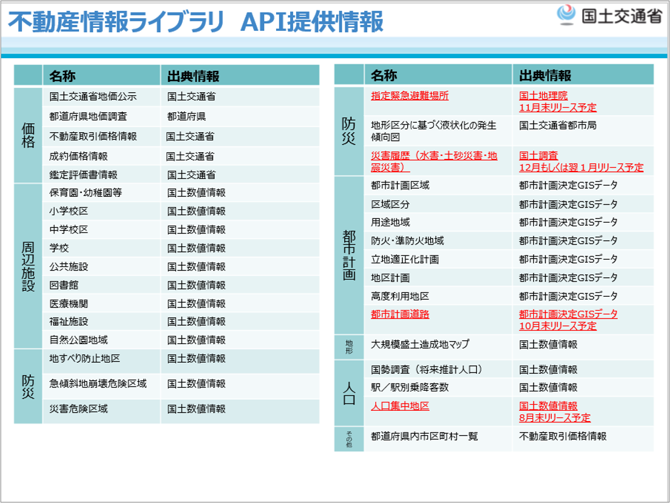Image resolution: width=670 pixels, height=503 pixels.
Task: Select the 駅／駅別乗降客数 cell
Action: click(410, 387)
